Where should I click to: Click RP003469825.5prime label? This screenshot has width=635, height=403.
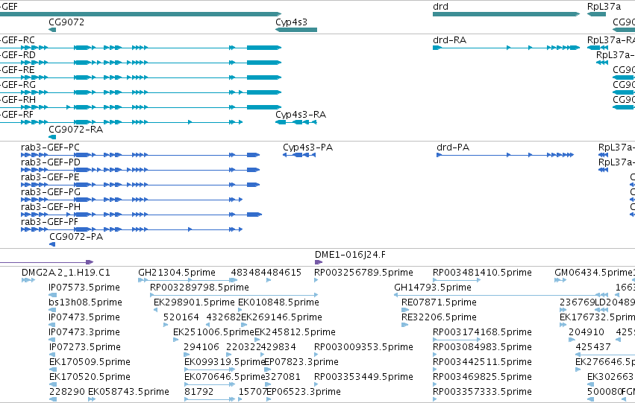coord(482,377)
